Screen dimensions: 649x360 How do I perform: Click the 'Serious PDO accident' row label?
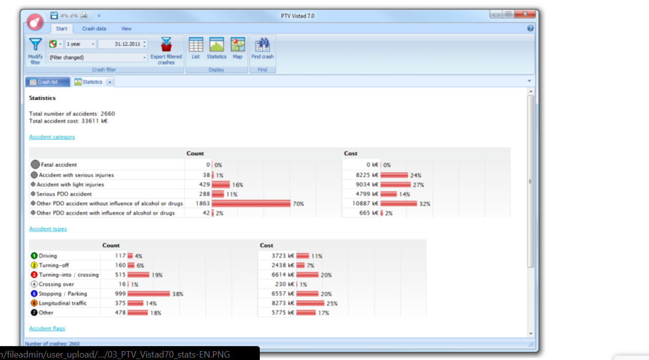(64, 194)
